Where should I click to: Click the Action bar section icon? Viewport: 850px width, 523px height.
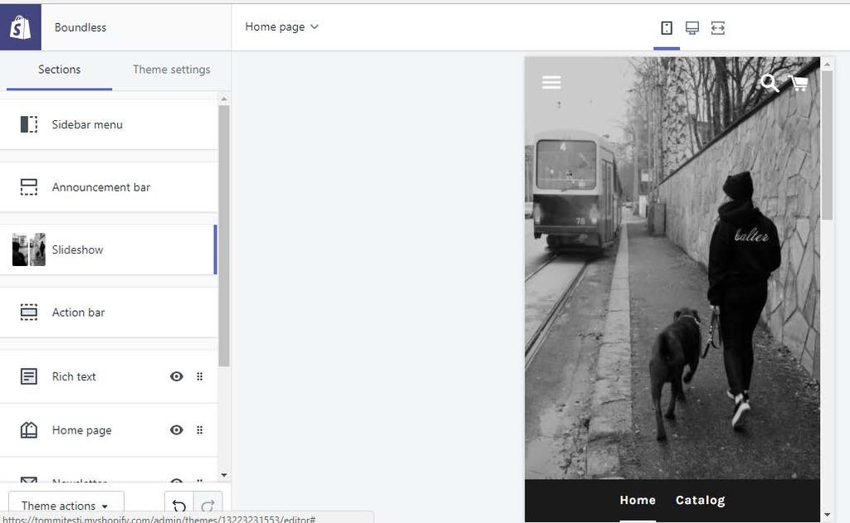pos(29,312)
